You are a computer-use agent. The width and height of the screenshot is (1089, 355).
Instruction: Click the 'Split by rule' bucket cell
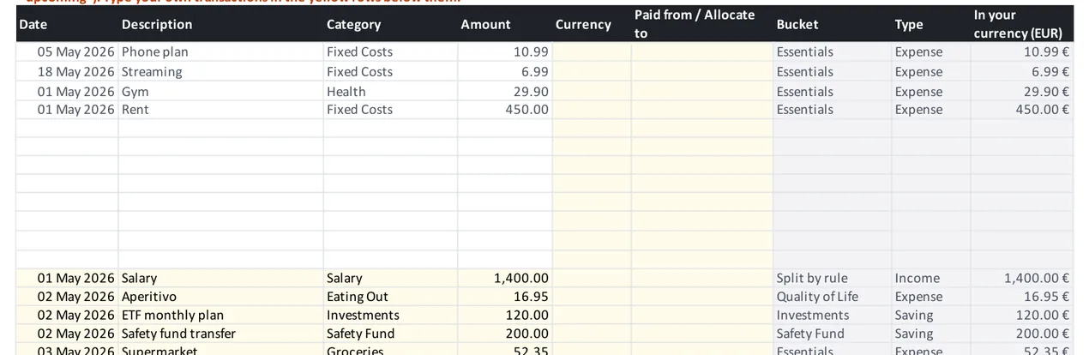coord(832,278)
